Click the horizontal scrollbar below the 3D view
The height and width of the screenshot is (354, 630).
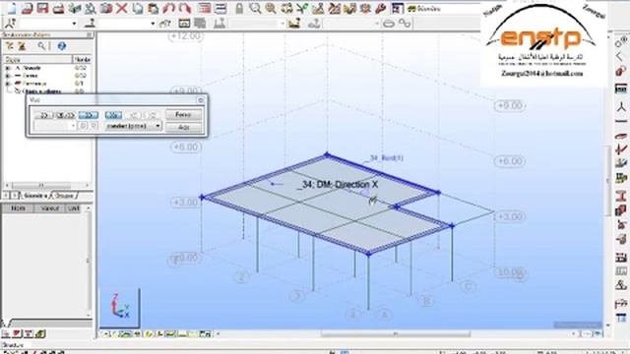coord(396,334)
